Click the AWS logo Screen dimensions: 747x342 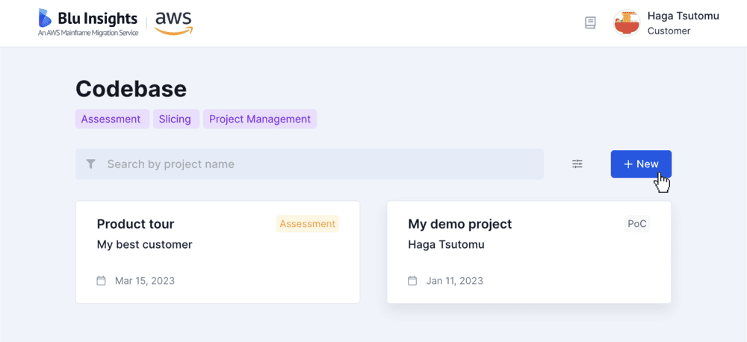[173, 23]
